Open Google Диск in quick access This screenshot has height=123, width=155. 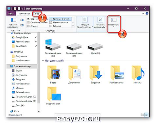coord(22,37)
